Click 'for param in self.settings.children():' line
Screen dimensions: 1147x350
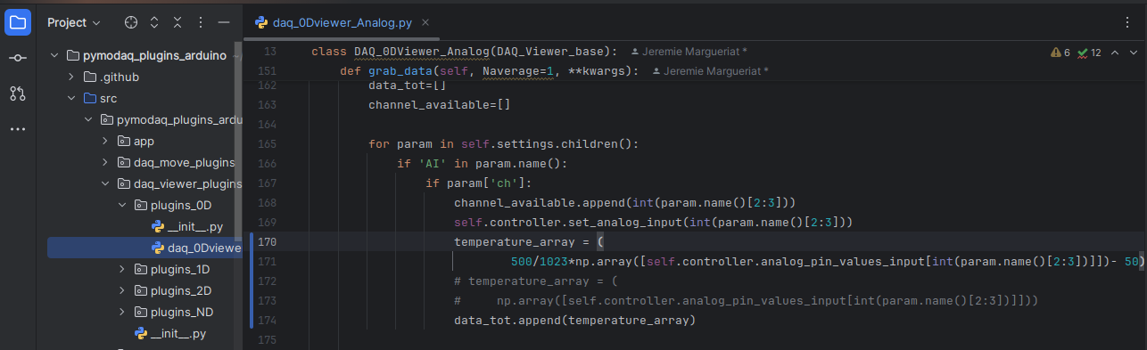(504, 143)
